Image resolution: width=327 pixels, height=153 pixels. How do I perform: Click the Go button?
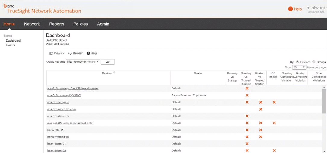tap(108, 62)
